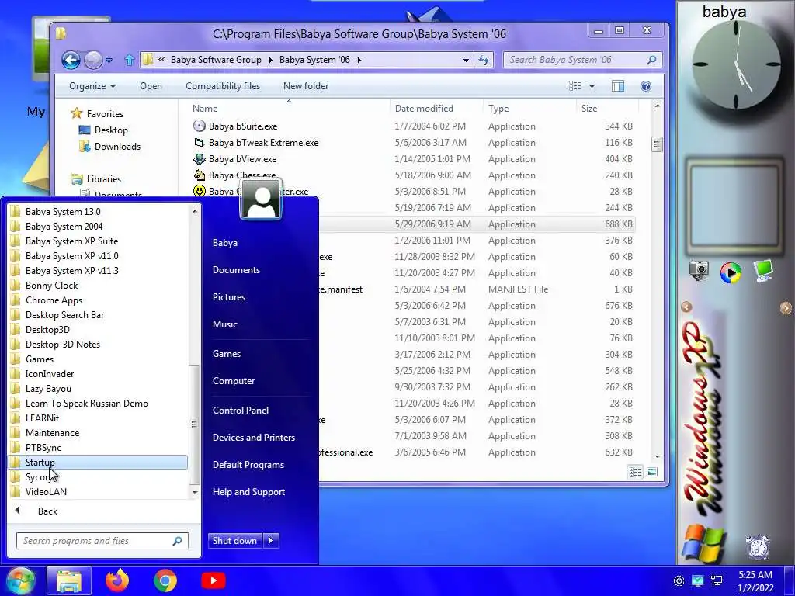Click the Explorer Back navigation arrow
795x596 pixels.
71,61
